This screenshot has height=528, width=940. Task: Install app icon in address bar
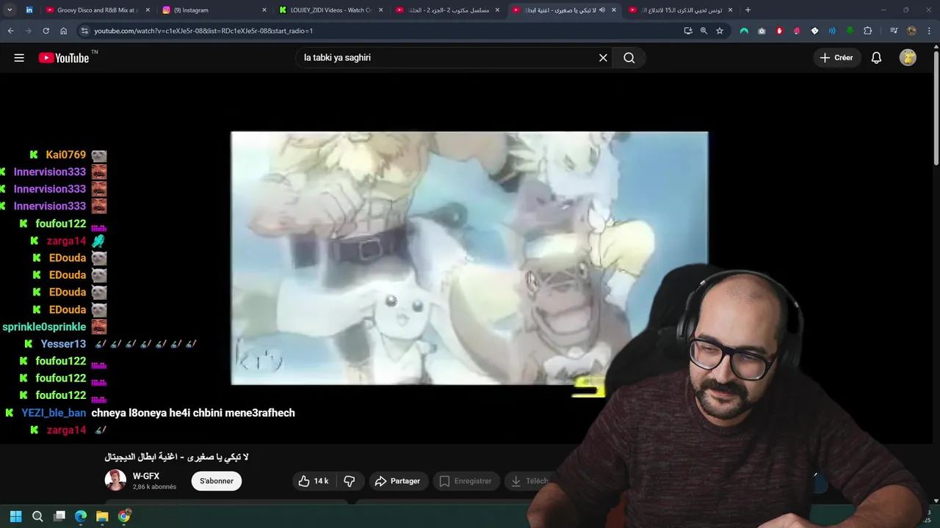pos(687,31)
